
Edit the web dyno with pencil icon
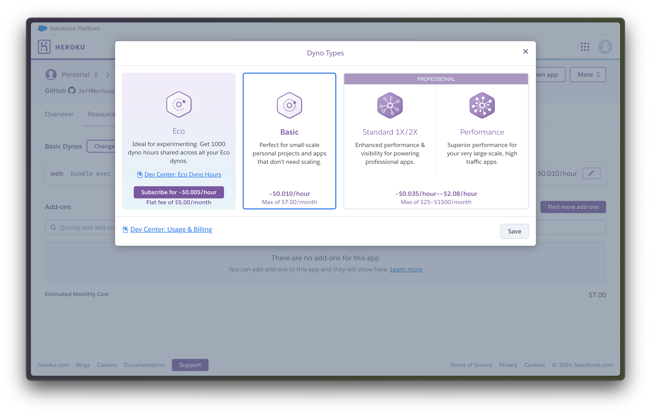click(x=591, y=173)
